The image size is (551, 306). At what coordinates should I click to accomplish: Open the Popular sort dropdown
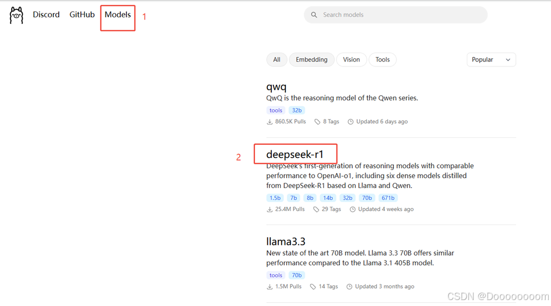point(491,59)
